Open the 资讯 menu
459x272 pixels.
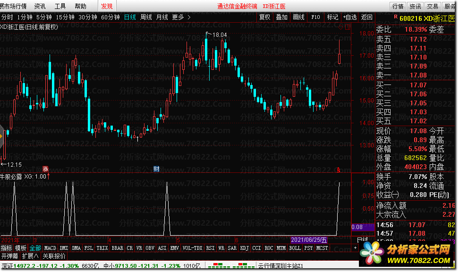[x=40, y=6]
